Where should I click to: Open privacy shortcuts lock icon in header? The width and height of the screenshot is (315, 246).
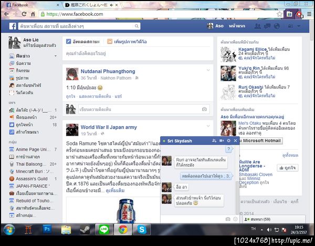click(290, 26)
